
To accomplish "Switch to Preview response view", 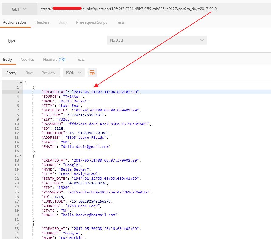I will 49,73.
